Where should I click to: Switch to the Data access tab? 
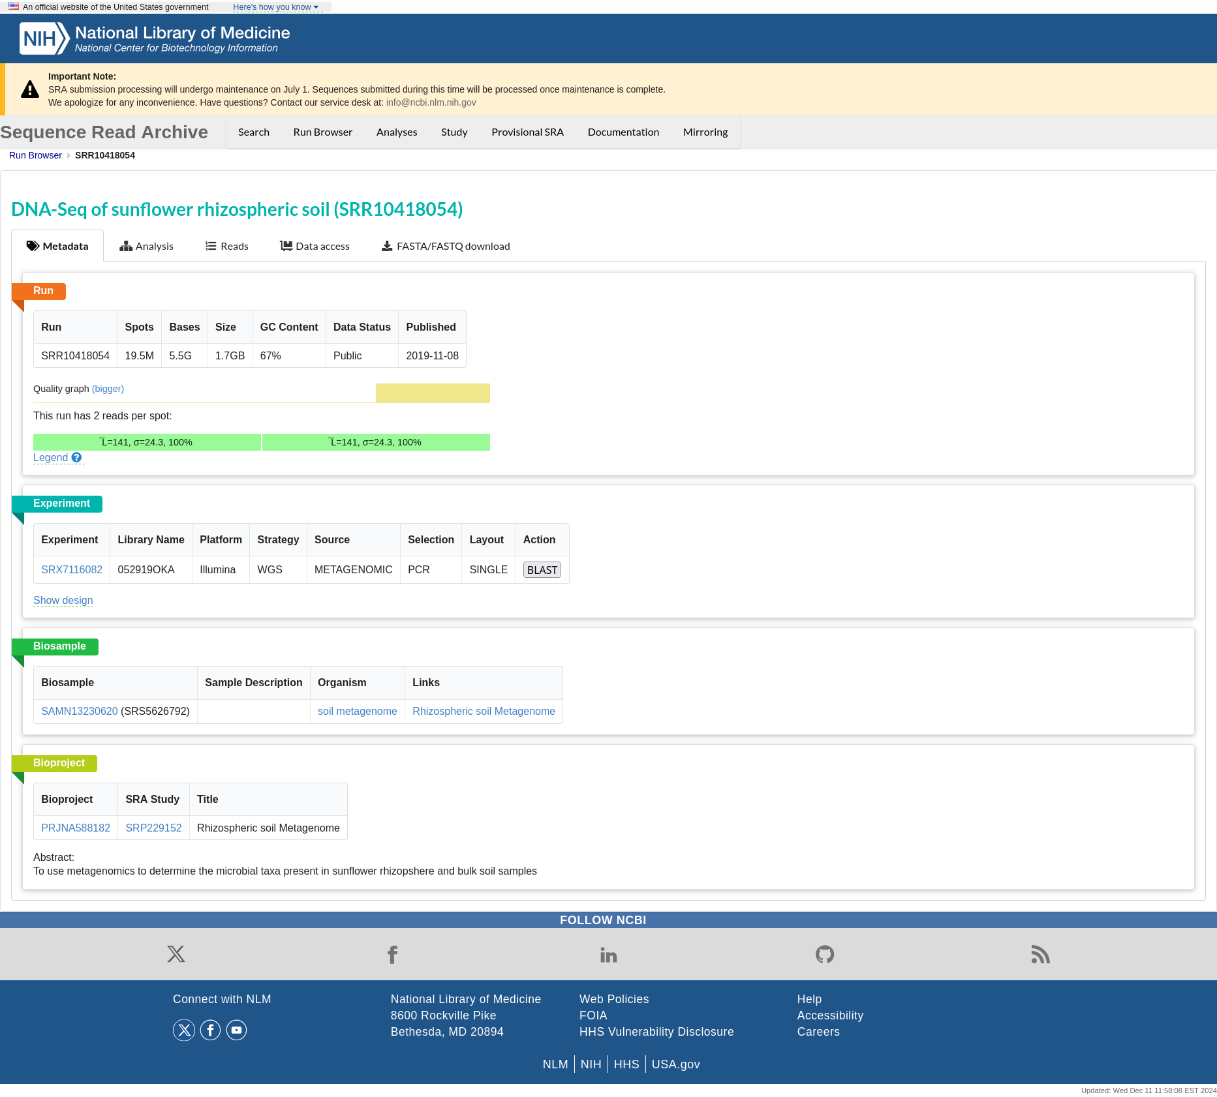[x=315, y=246]
